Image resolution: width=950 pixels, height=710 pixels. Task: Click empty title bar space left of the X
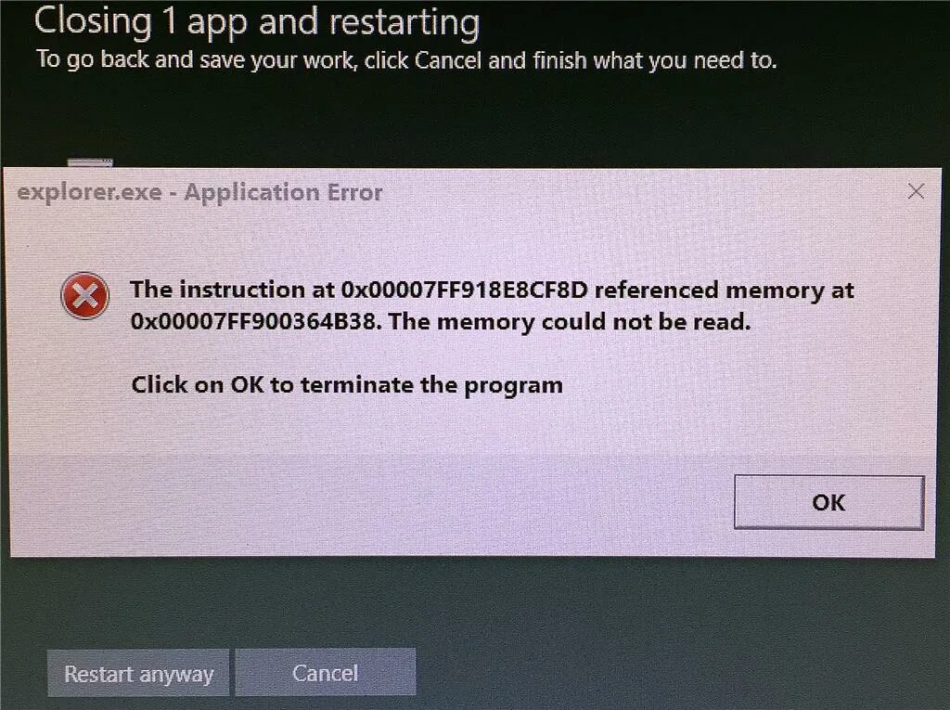[x=642, y=191]
